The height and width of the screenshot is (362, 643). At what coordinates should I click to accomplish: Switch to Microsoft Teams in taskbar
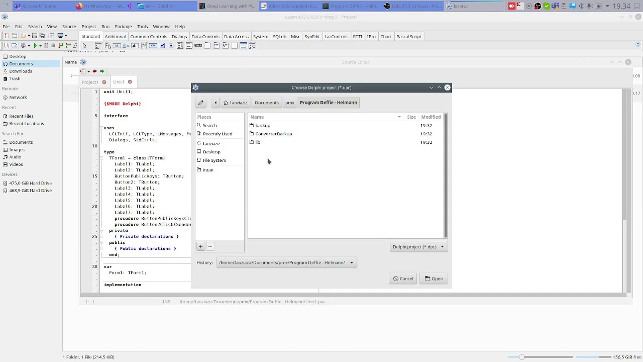click(39, 6)
